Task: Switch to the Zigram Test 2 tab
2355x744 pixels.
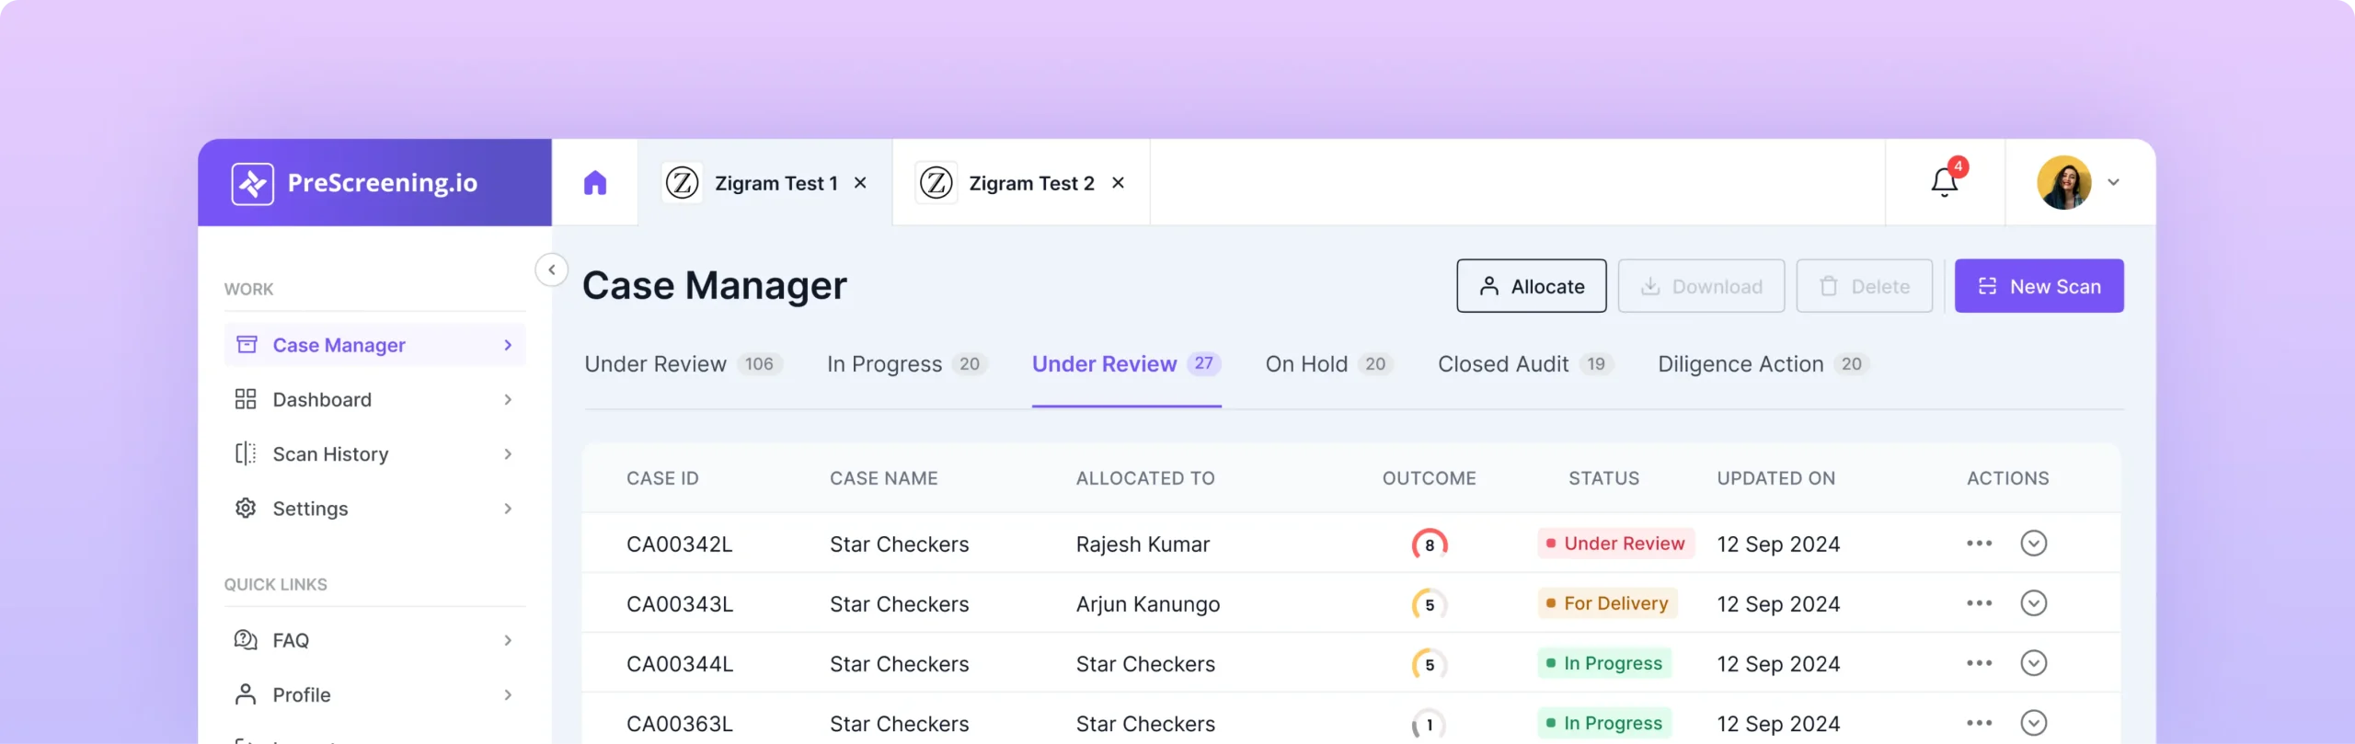Action: [1021, 183]
